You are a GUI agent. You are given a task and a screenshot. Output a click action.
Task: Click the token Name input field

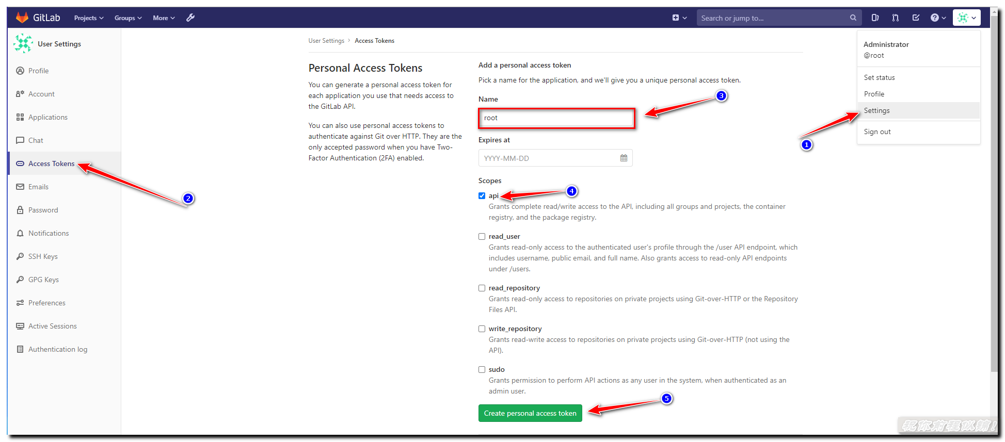(x=556, y=118)
